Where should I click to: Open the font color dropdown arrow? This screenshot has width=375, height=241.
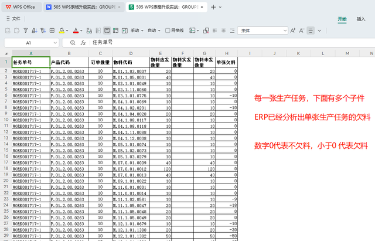tap(81, 30)
